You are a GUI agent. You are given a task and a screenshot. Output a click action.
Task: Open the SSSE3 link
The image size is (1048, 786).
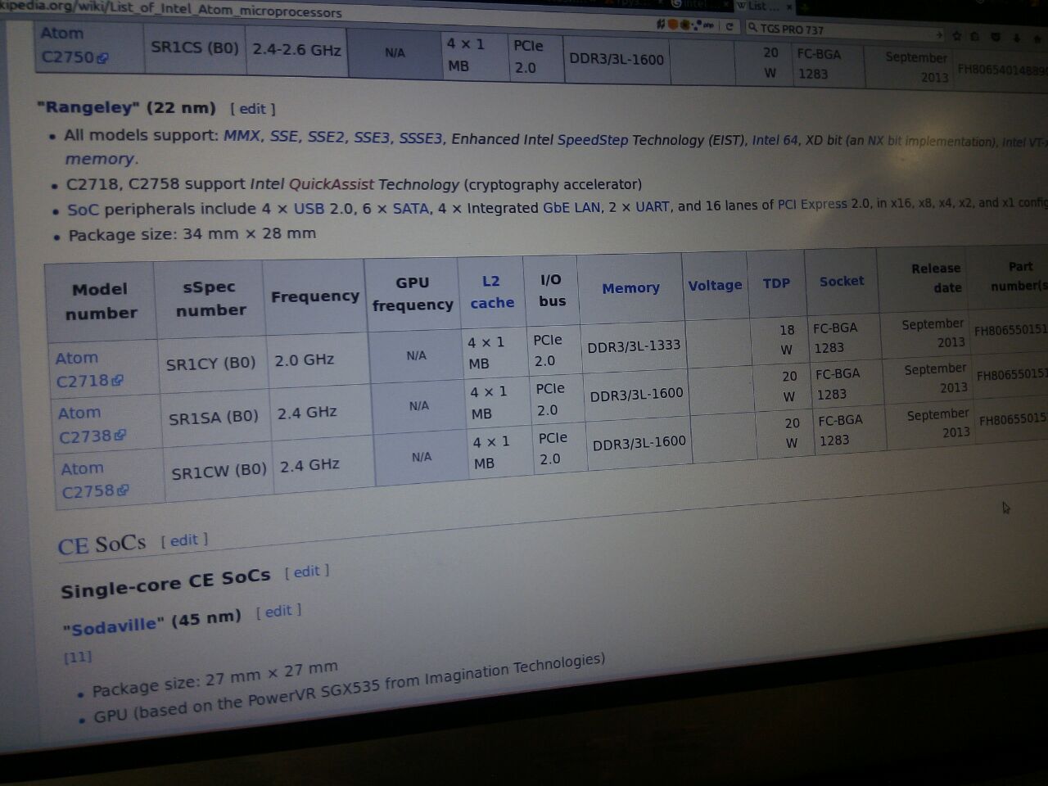(x=421, y=138)
